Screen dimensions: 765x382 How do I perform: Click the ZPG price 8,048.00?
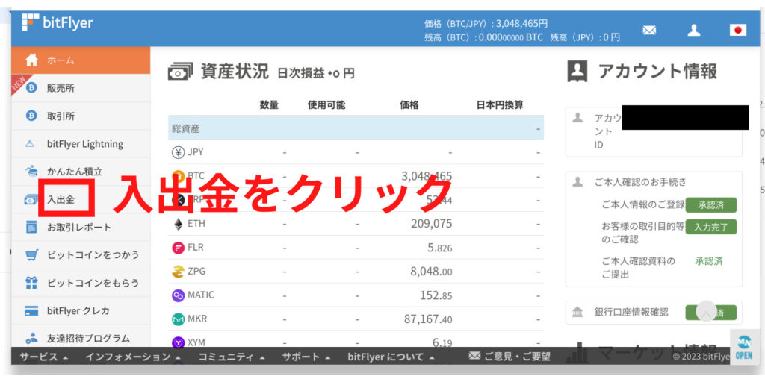click(x=431, y=272)
